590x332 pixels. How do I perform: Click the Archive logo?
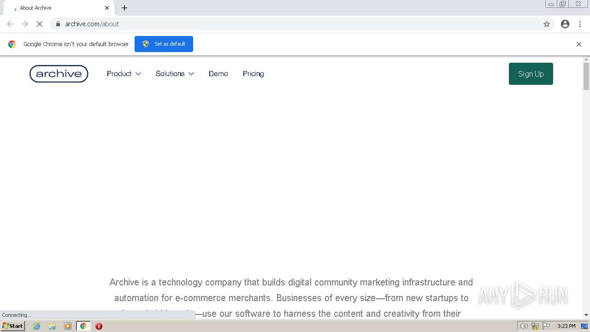point(59,74)
